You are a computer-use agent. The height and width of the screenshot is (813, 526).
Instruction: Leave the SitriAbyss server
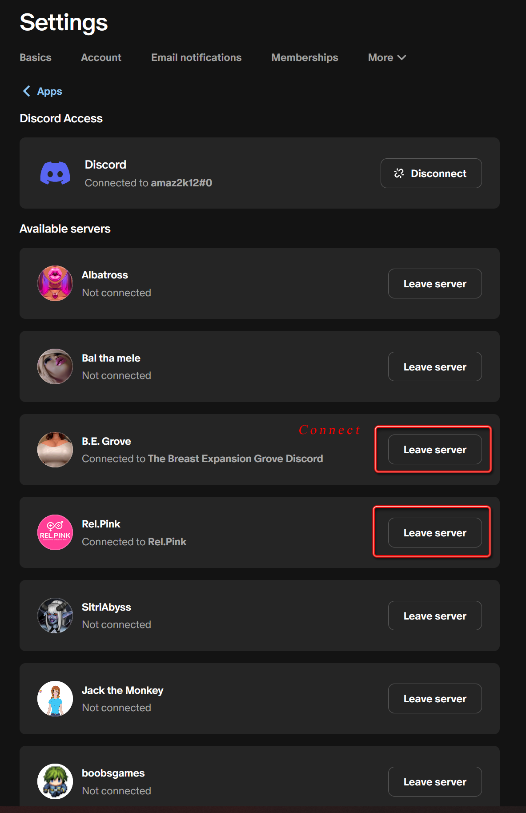tap(435, 616)
